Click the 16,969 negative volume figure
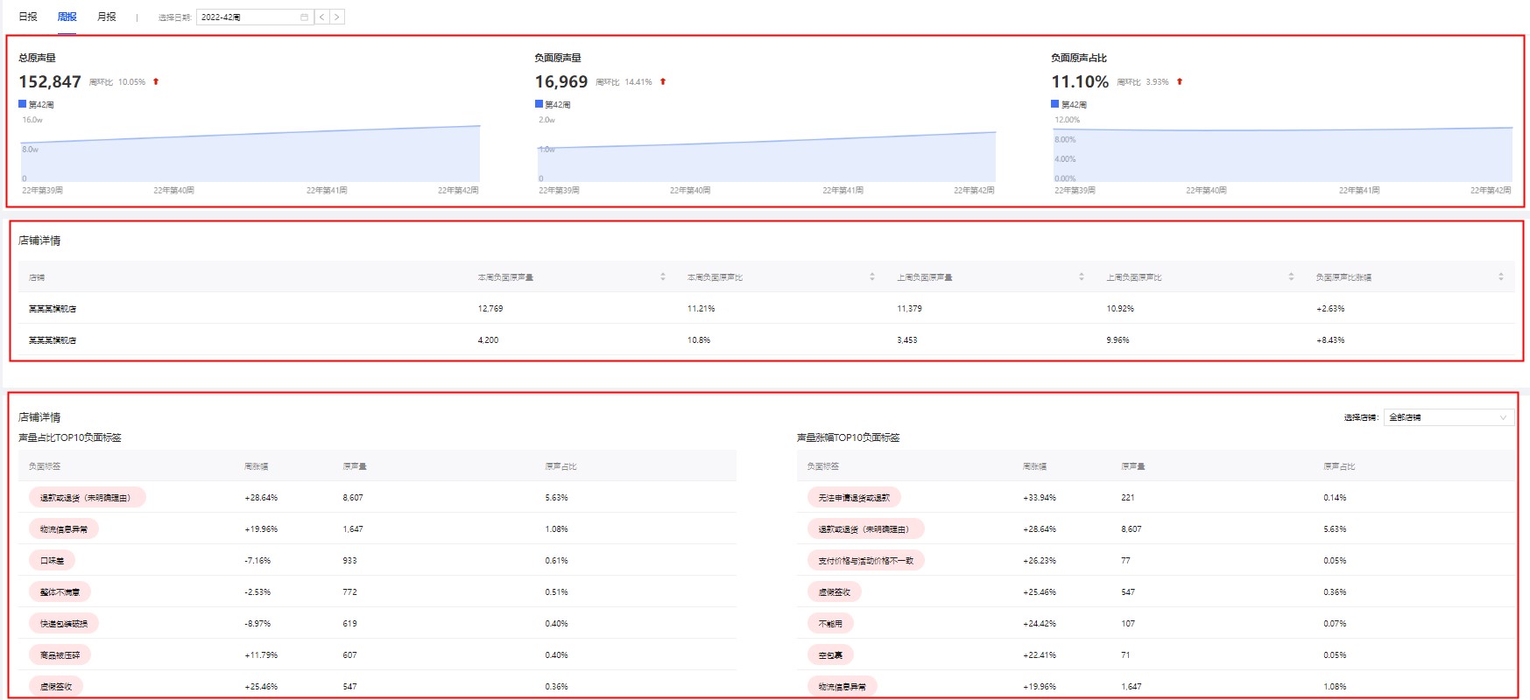The height and width of the screenshot is (700, 1530). 561,81
